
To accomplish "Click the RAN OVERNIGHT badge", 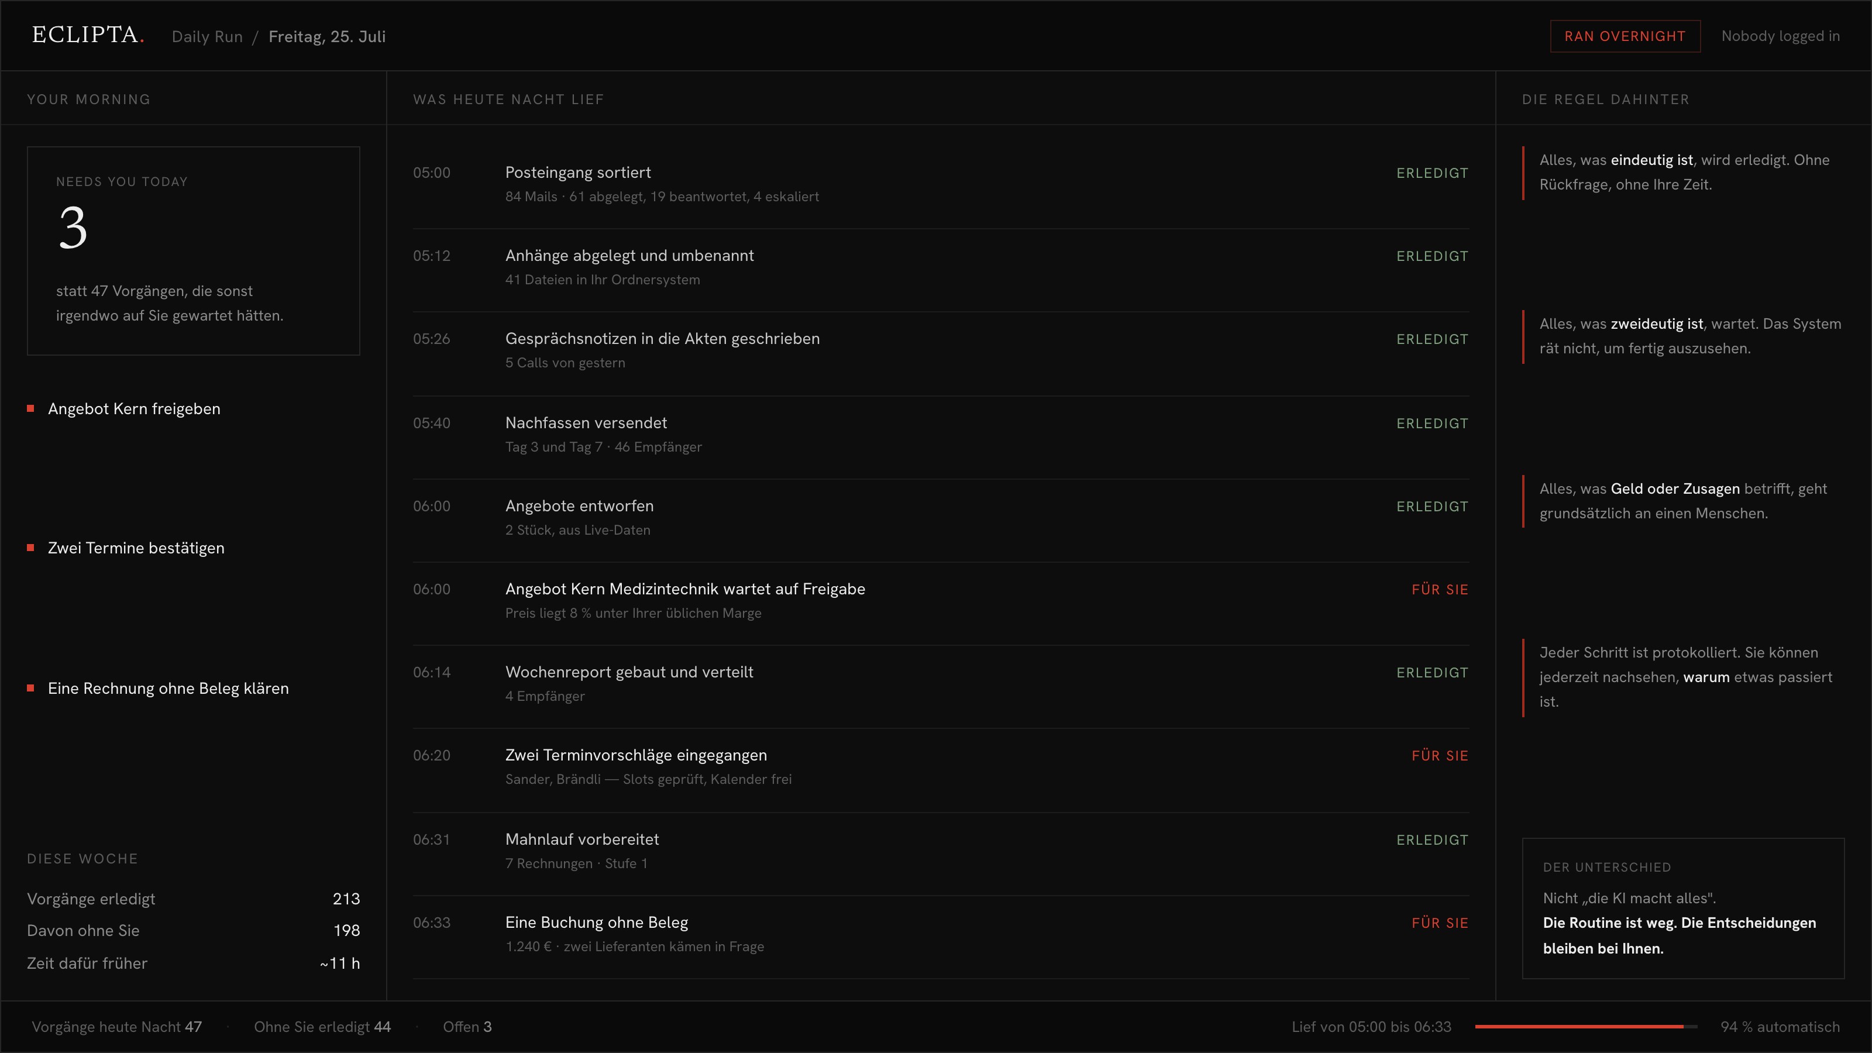I will tap(1625, 36).
